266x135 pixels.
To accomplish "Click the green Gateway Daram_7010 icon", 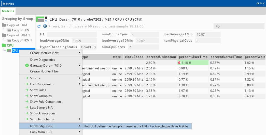I will pyautogui.click(x=27, y=66).
